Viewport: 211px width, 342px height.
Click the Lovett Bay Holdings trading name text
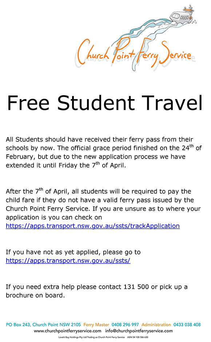(91, 337)
